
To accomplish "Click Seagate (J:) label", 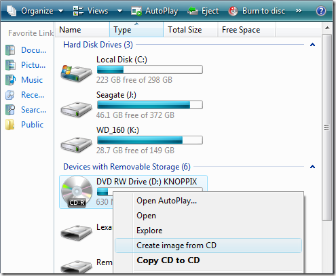I will coord(116,95).
